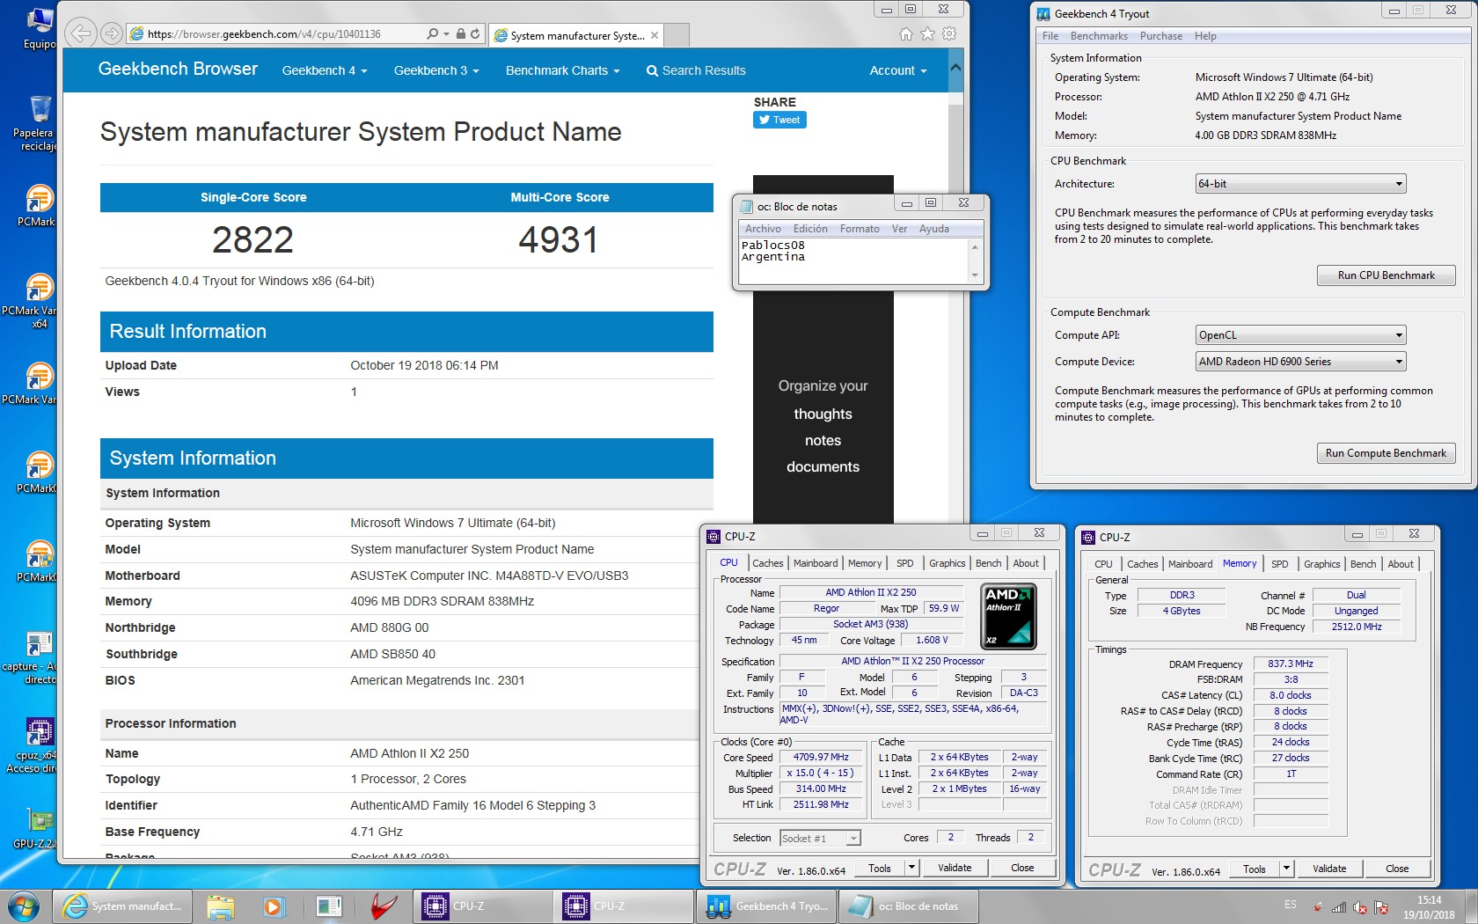Image resolution: width=1478 pixels, height=924 pixels.
Task: Expand the Geekbench 4 navbar dropdown
Action: pyautogui.click(x=325, y=70)
